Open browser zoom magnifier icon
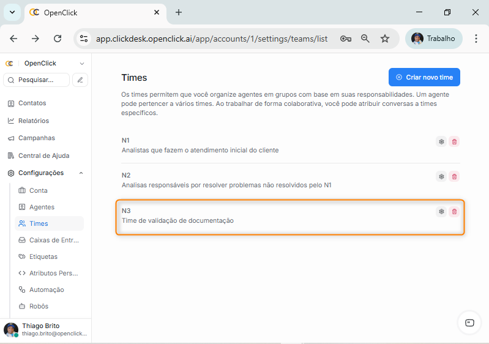 365,39
